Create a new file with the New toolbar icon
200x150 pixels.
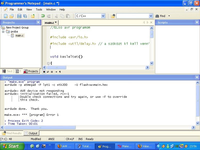[6, 16]
